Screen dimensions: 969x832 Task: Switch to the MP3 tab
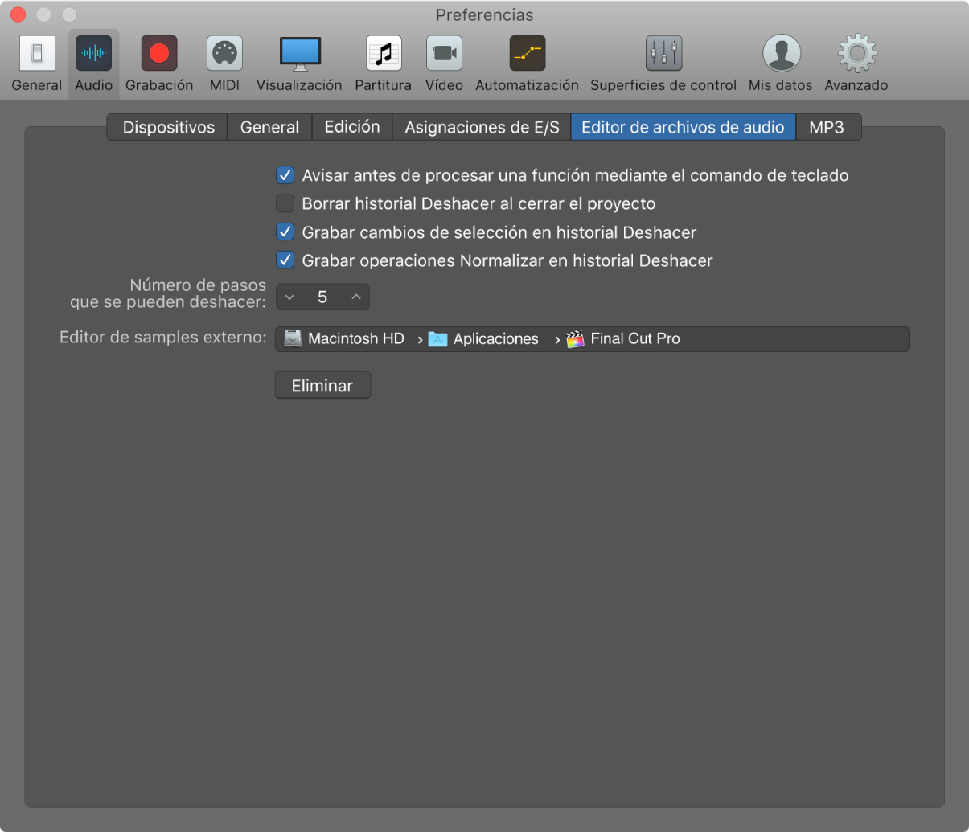(827, 127)
